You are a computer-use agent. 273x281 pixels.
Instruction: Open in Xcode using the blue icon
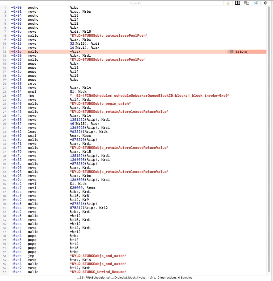[256, 3]
